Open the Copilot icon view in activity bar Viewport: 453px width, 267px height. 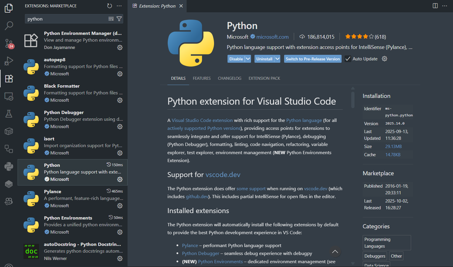pyautogui.click(x=9, y=201)
